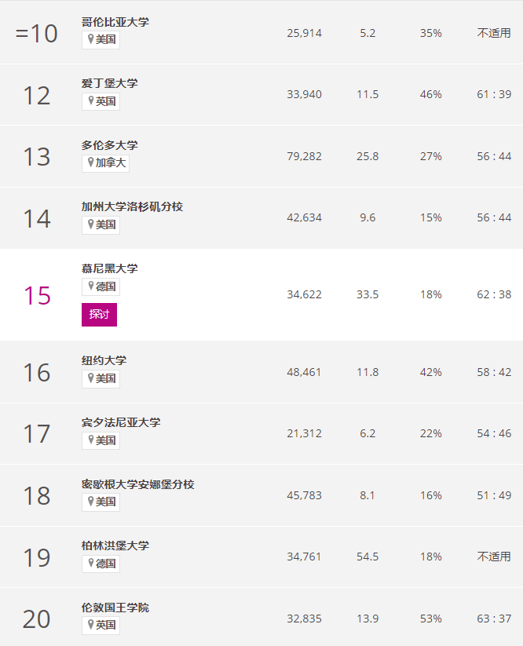The width and height of the screenshot is (523, 646).
Task: Click the location pin icon beside 加拿大
Action: point(90,162)
